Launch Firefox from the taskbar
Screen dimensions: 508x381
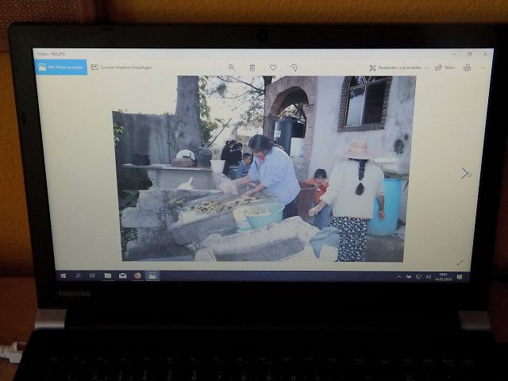pos(137,275)
